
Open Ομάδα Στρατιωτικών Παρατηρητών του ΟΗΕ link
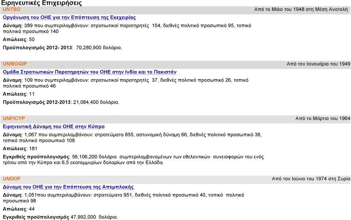click(90, 72)
